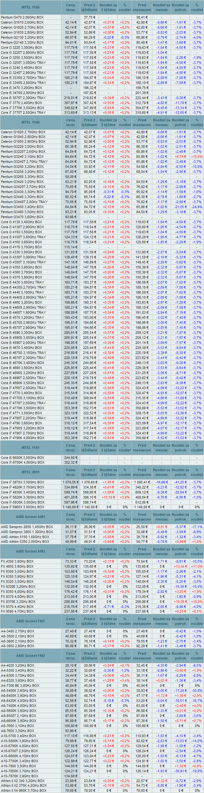Click the INTEL 1151 section header
204x793 pixels.
pyautogui.click(x=30, y=448)
